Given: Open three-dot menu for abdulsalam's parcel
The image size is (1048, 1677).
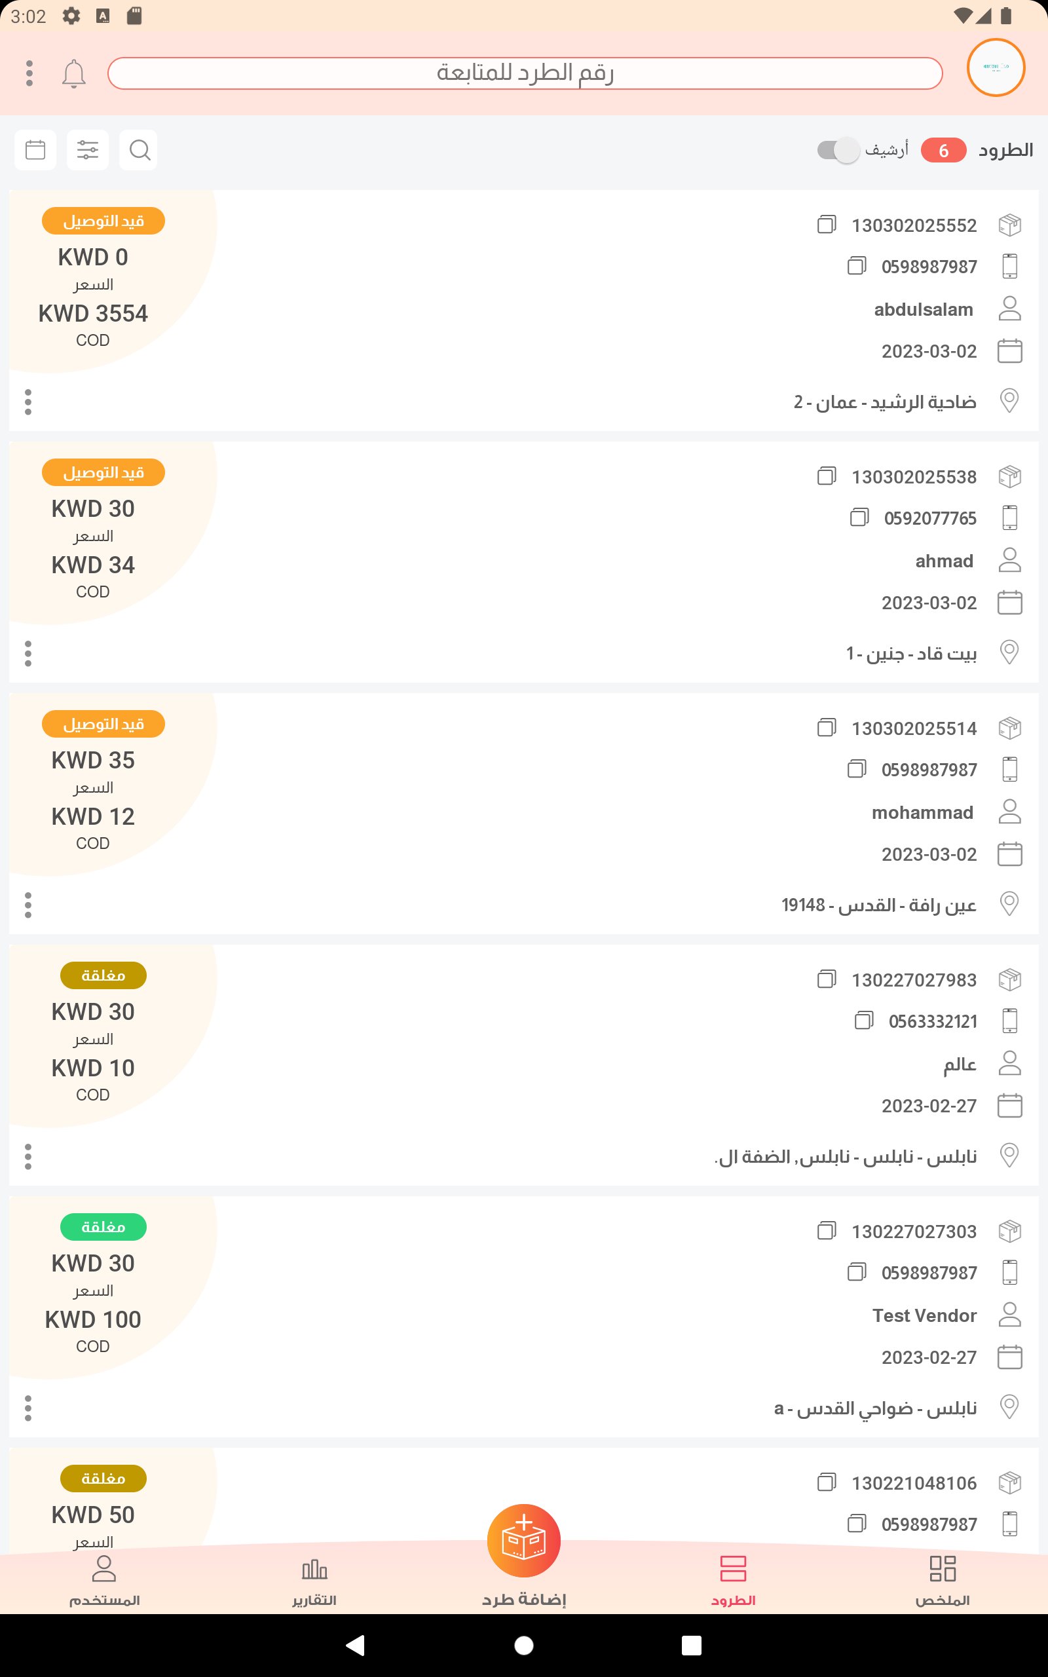Looking at the screenshot, I should point(28,402).
